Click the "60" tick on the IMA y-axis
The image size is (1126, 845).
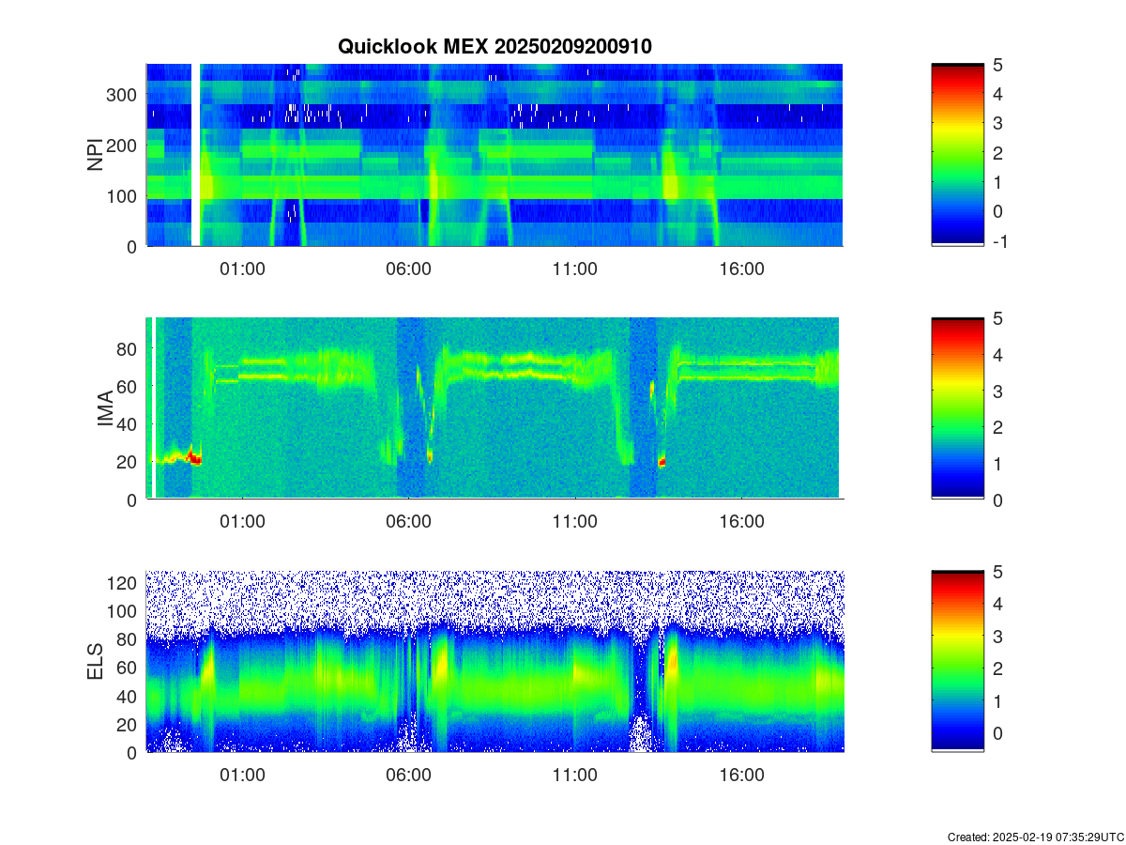click(129, 386)
